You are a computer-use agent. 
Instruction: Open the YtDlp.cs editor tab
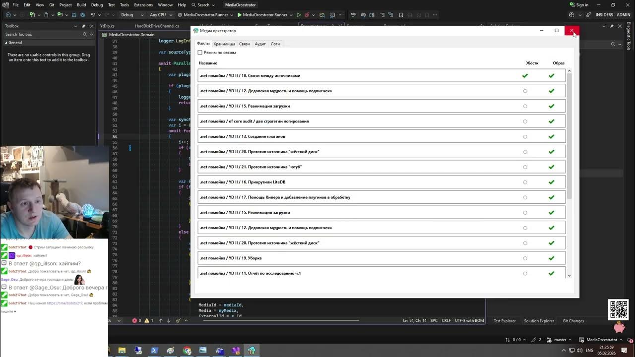coord(107,26)
